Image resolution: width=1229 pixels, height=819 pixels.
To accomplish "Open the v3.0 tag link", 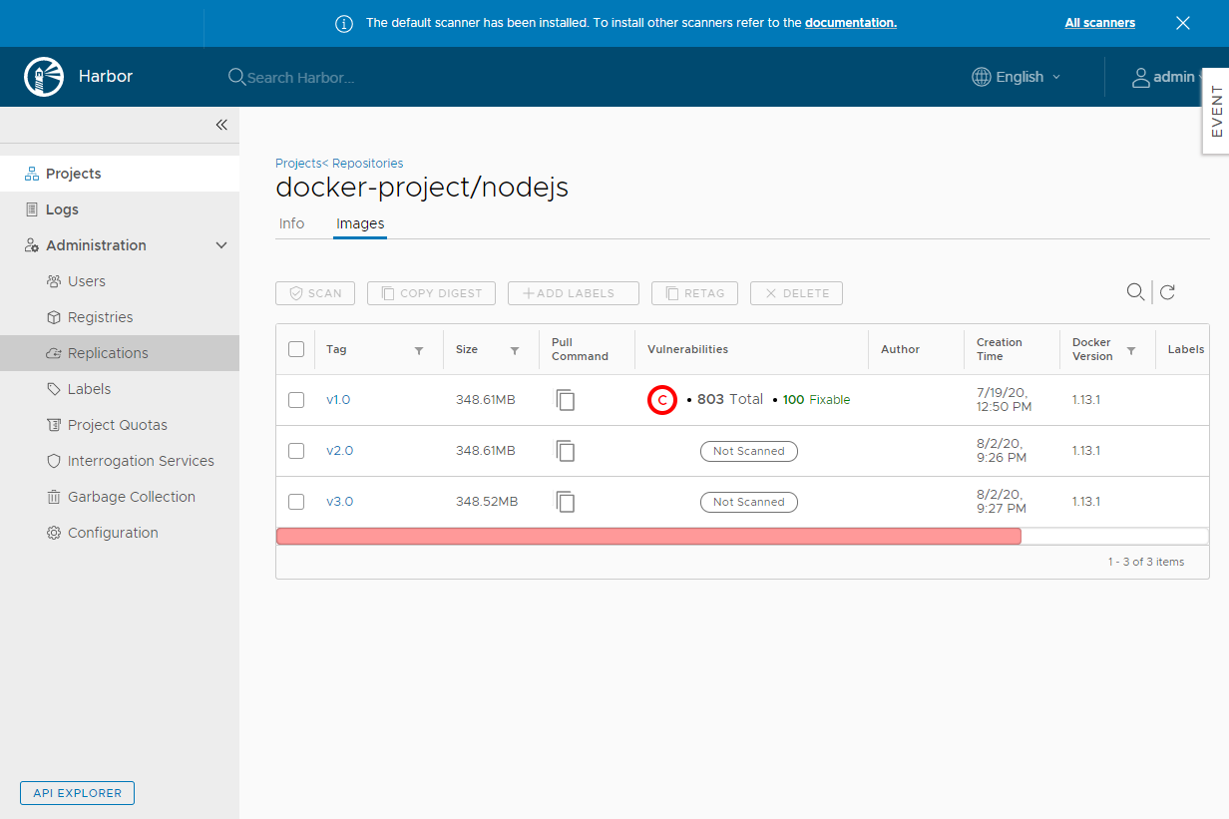I will pos(339,502).
